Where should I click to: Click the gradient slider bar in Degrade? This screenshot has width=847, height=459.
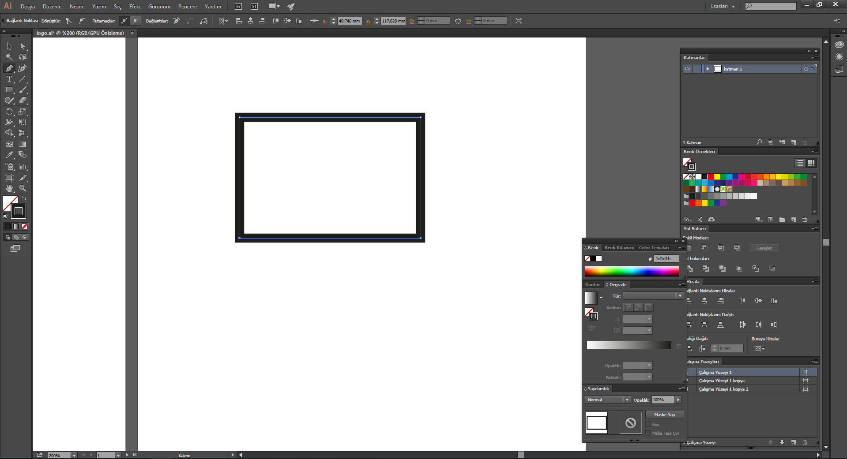pos(629,345)
